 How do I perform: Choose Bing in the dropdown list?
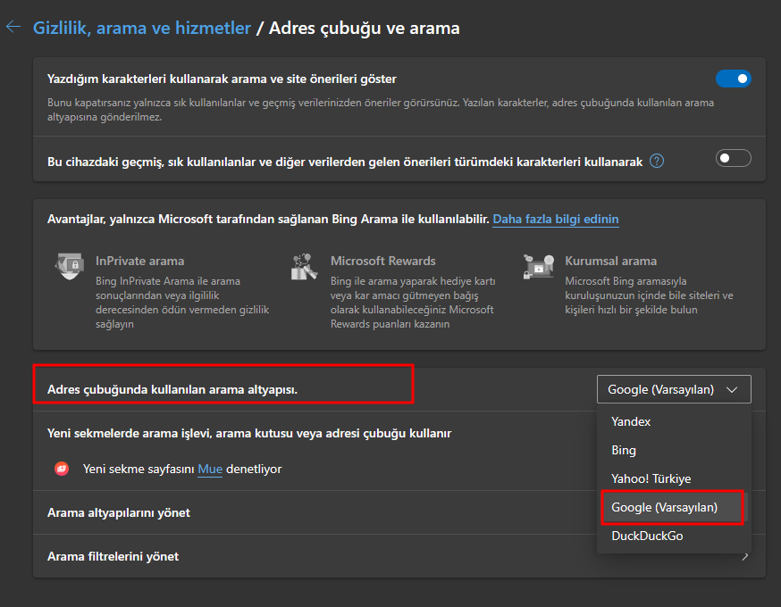674,450
